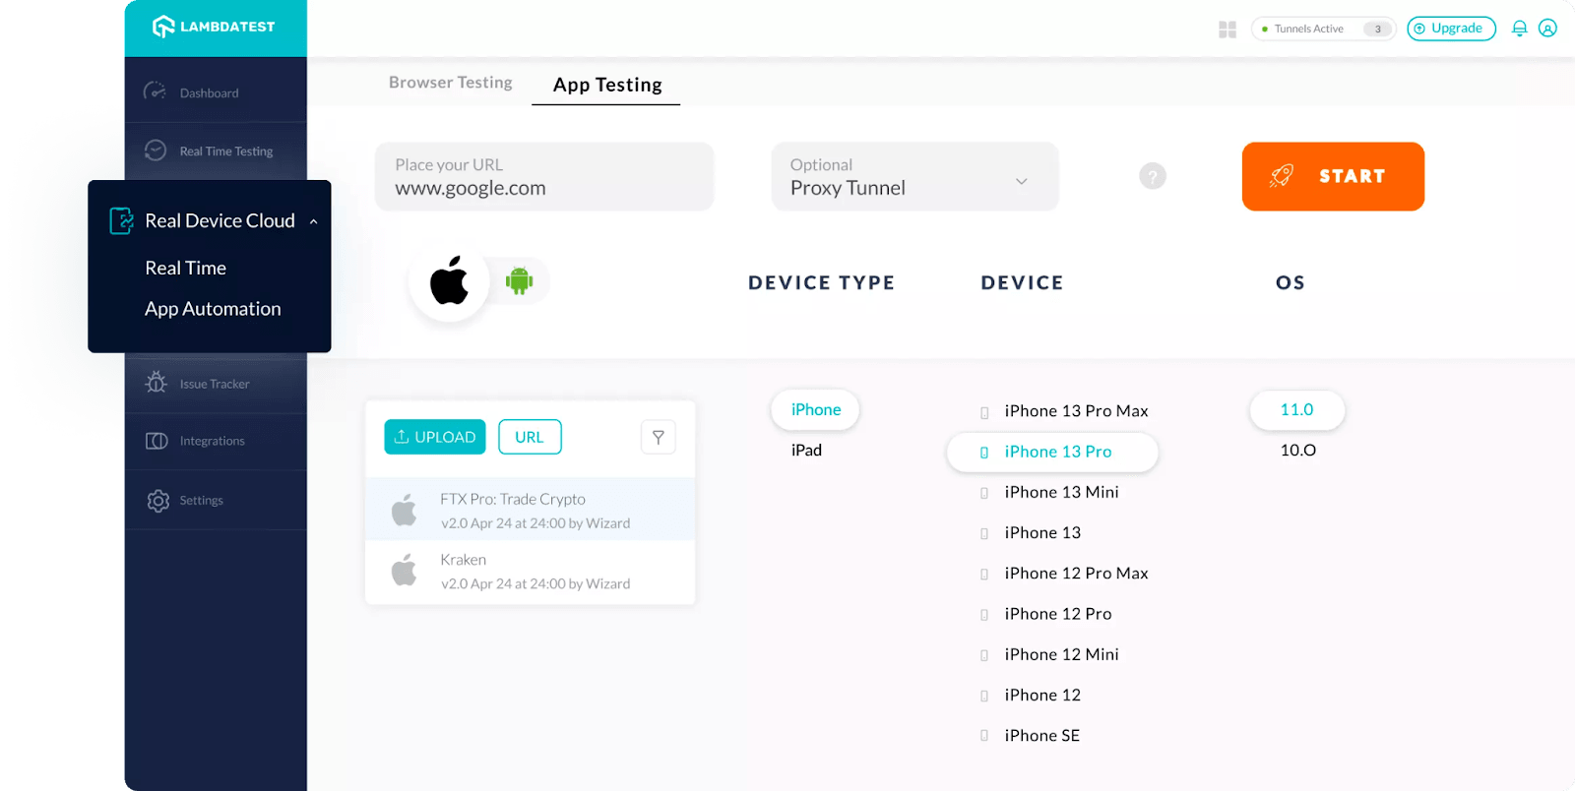1575x791 pixels.
Task: Switch to the Browser Testing tab
Action: click(450, 83)
